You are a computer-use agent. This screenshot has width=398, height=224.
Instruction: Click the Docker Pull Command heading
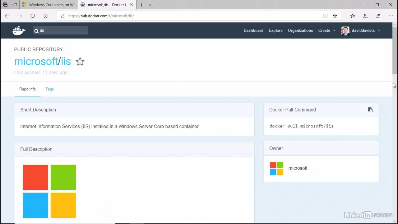point(293,110)
